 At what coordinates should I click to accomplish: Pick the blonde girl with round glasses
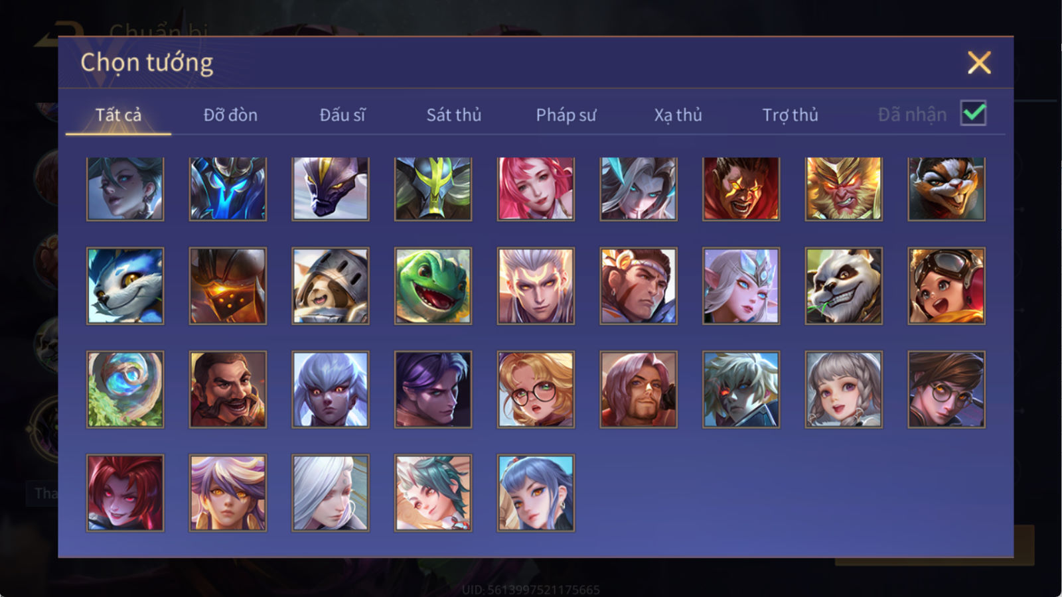pyautogui.click(x=536, y=389)
